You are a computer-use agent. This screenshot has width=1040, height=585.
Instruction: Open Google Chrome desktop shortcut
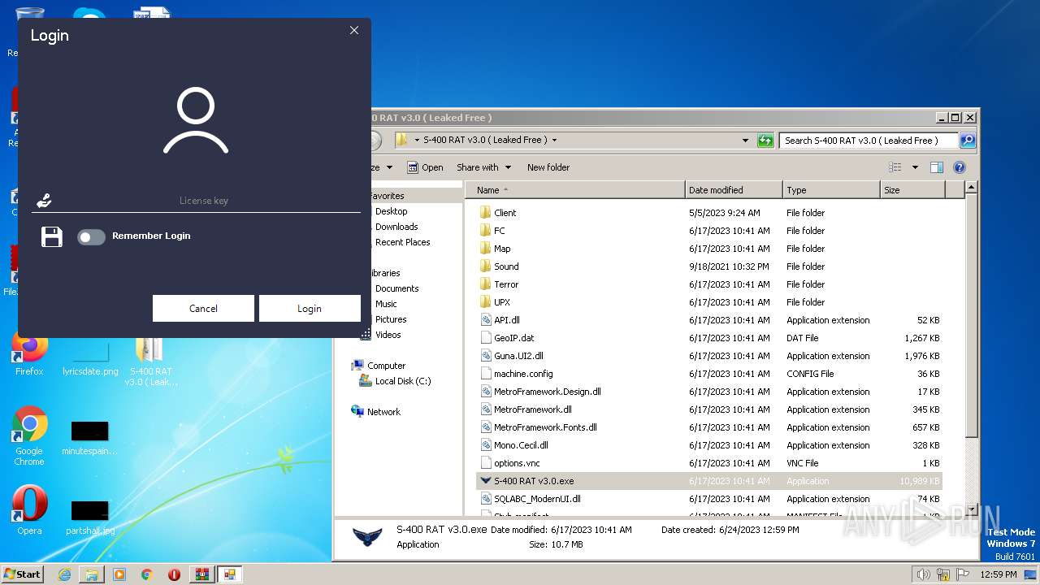pos(29,436)
